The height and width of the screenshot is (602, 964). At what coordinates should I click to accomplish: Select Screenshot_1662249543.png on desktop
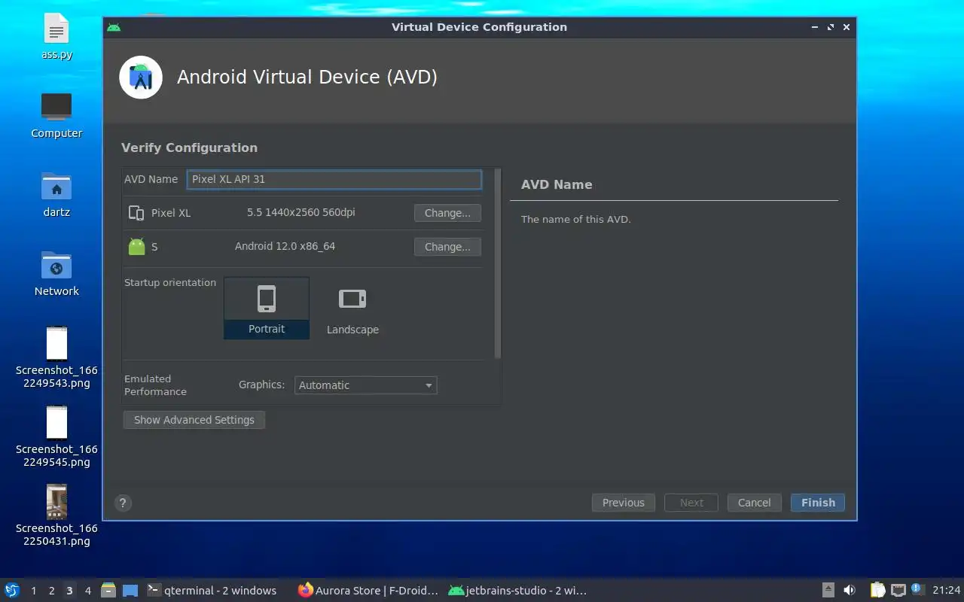tap(56, 357)
